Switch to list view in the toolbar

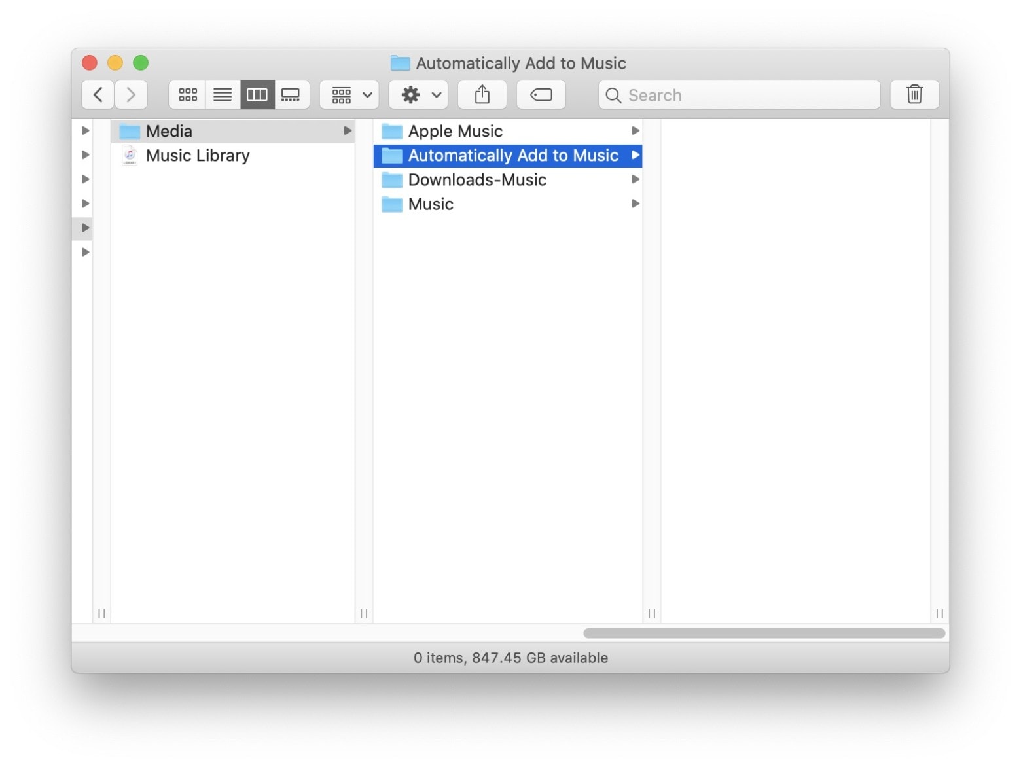[x=223, y=94]
